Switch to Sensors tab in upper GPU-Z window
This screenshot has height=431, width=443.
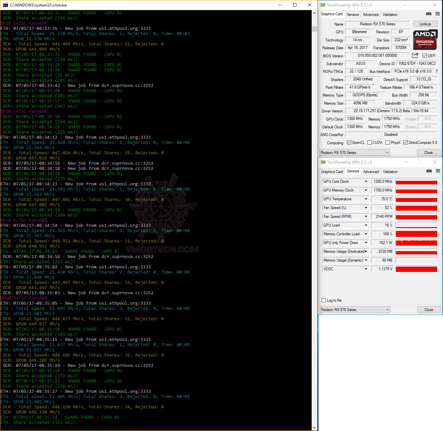tap(353, 15)
